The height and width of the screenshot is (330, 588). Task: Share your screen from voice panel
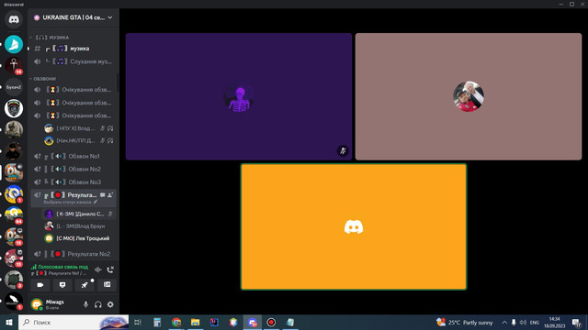(62, 285)
